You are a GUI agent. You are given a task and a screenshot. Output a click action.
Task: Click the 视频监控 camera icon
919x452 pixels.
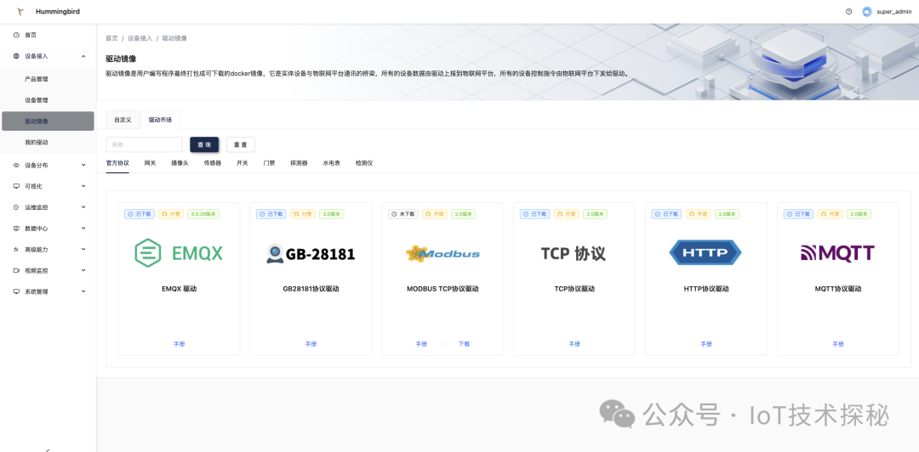16,270
